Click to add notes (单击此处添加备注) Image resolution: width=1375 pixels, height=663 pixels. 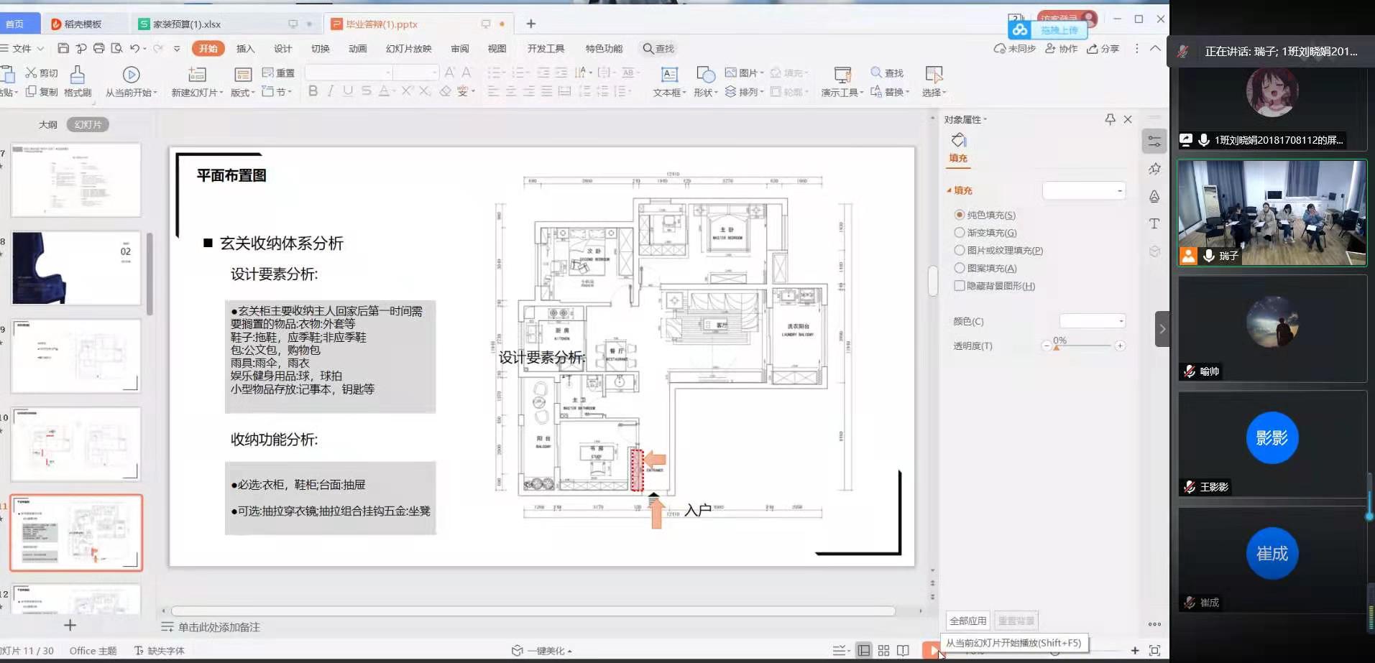click(219, 627)
